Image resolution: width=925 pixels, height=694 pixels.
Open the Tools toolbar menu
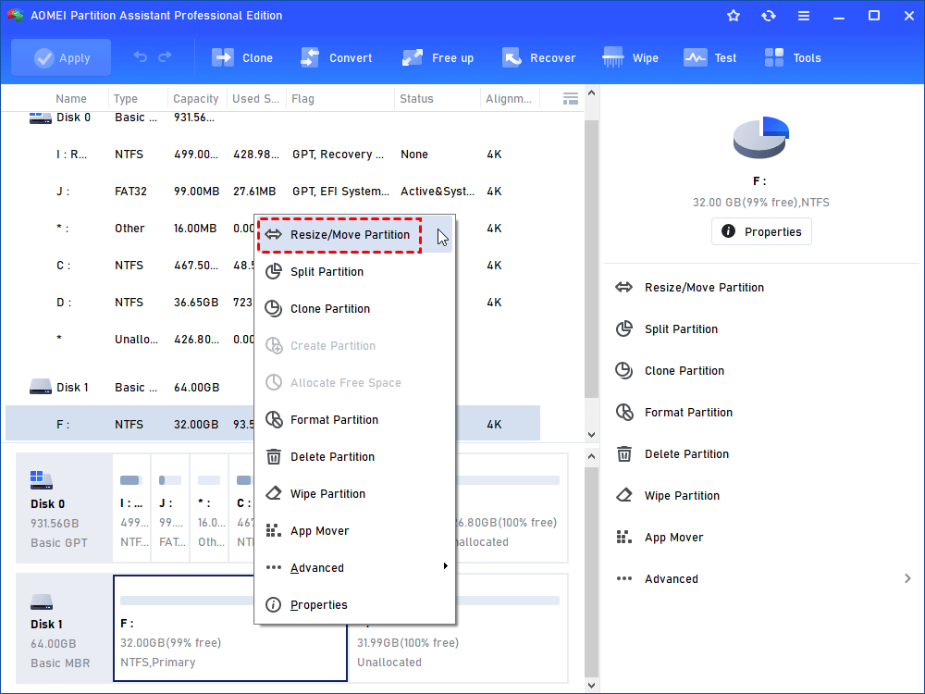(793, 57)
